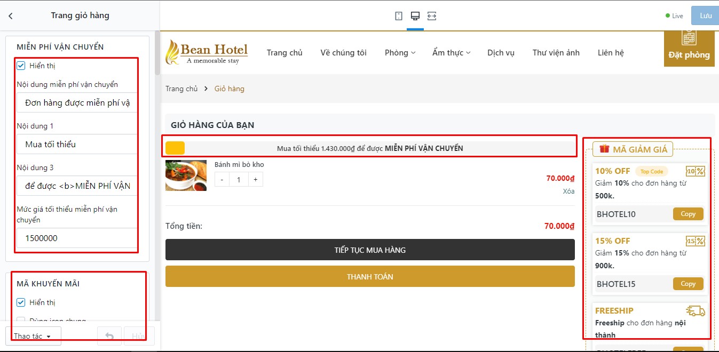Click the Mức giá tối thiểu input field

pyautogui.click(x=77, y=238)
